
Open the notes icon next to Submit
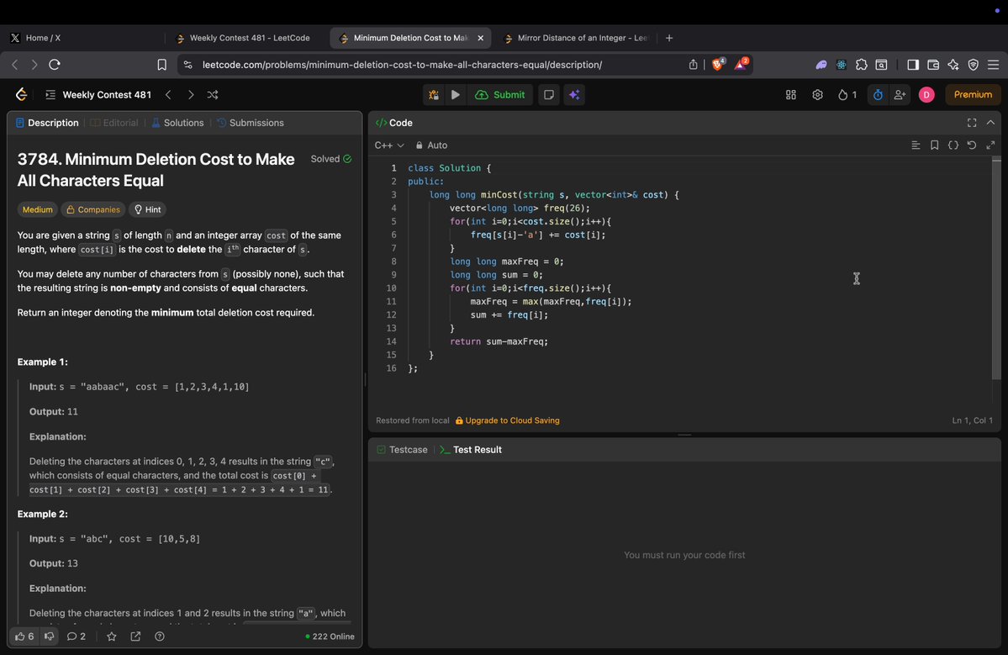point(548,94)
